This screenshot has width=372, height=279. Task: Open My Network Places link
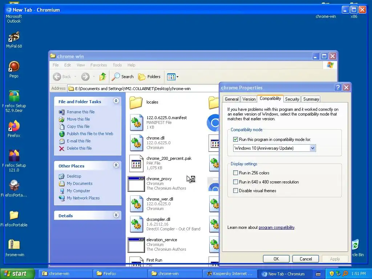[83, 198]
